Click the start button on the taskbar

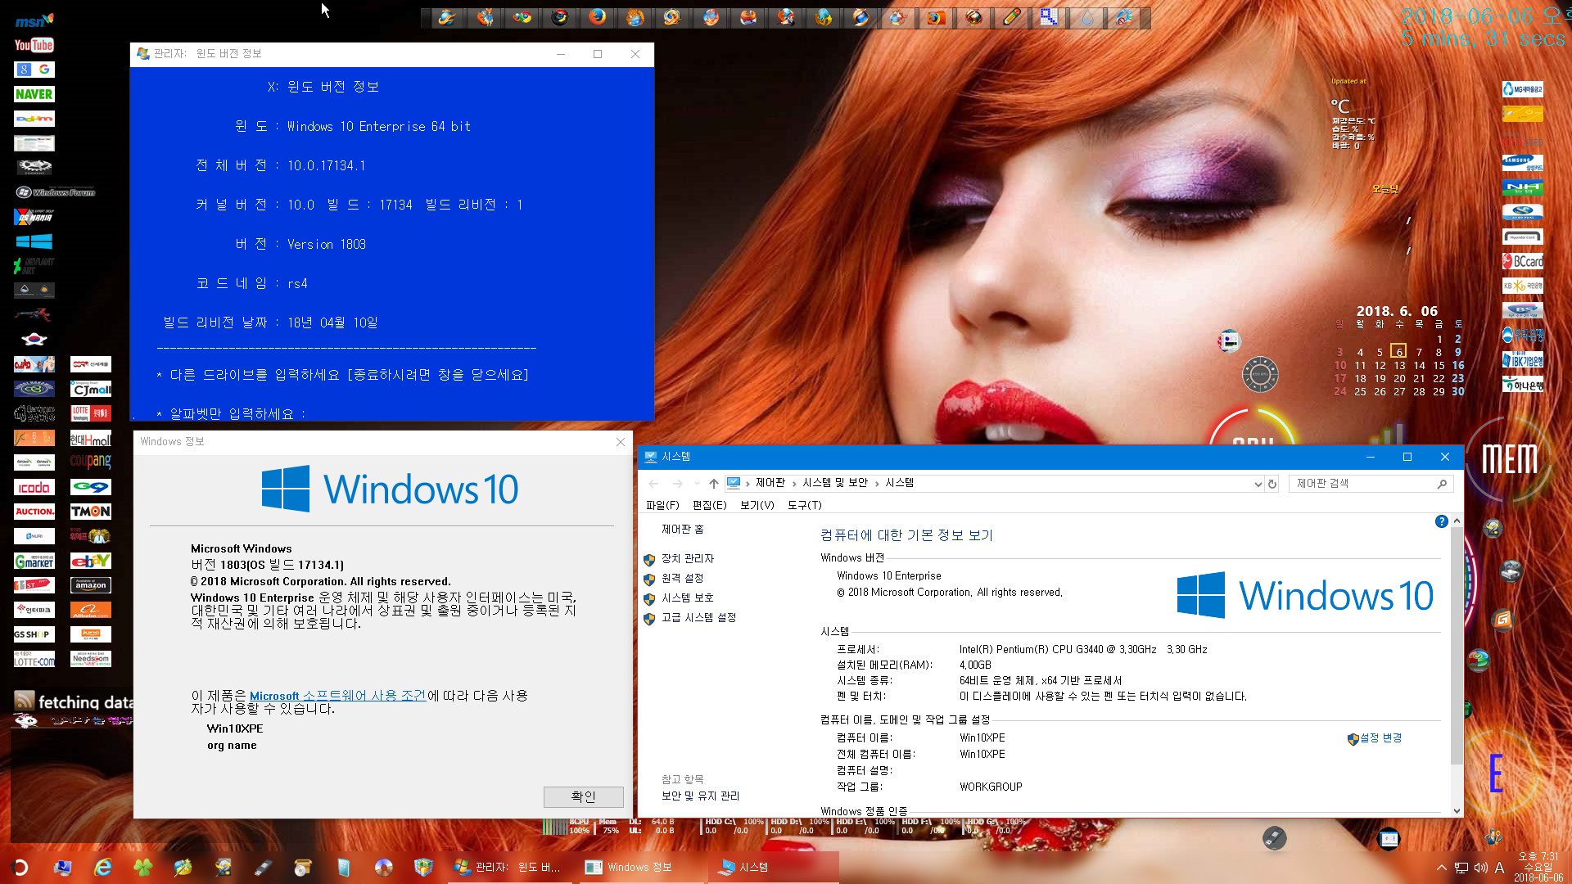pos(20,868)
